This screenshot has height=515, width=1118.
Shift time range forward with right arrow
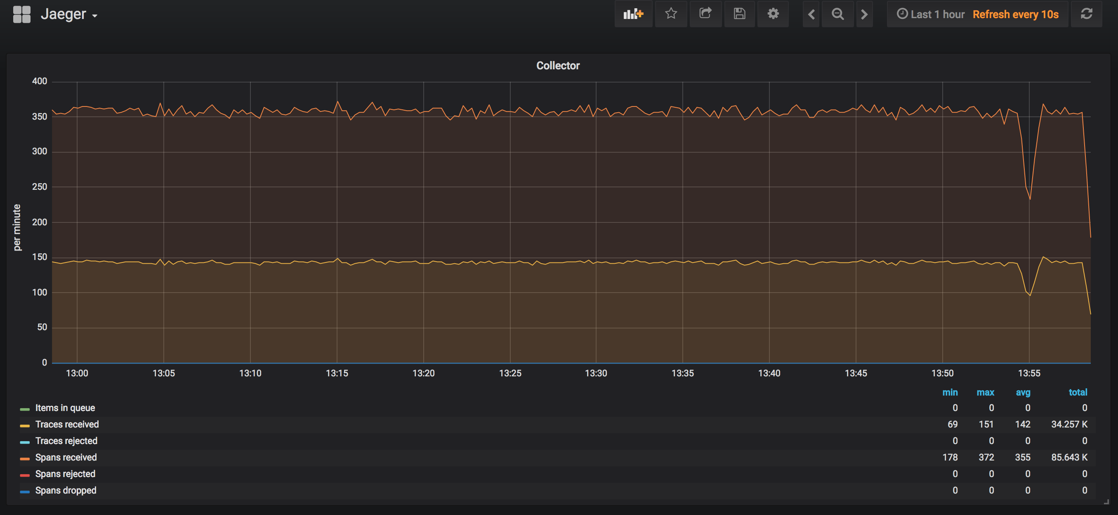[x=864, y=14]
